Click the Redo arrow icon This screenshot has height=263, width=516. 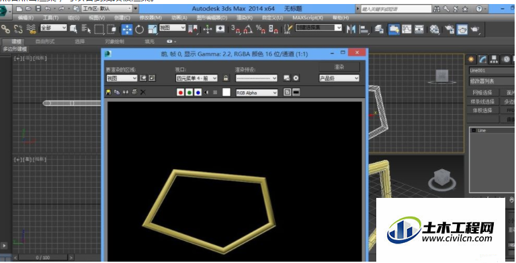pyautogui.click(x=62, y=9)
